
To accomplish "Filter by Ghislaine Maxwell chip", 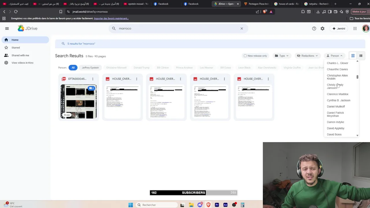I will pyautogui.click(x=116, y=68).
